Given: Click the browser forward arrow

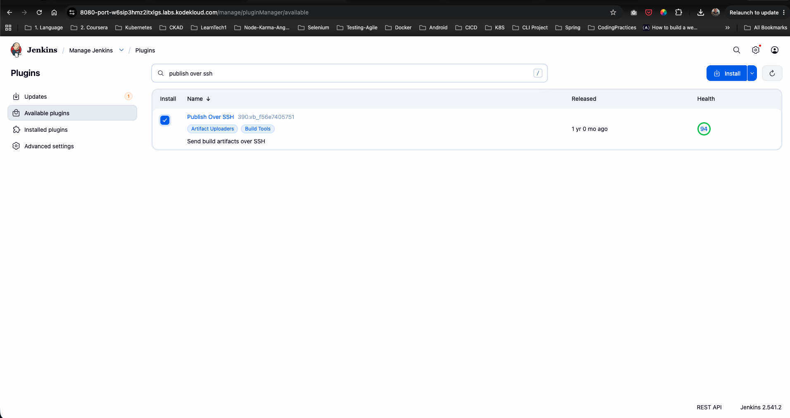Looking at the screenshot, I should 24,12.
